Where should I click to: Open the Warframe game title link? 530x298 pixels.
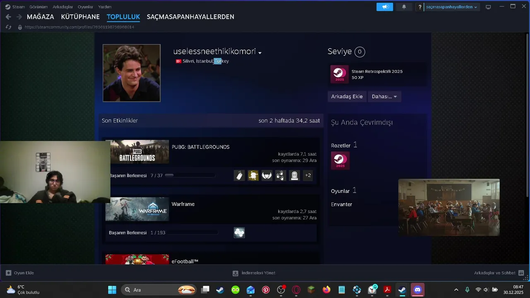tap(183, 204)
